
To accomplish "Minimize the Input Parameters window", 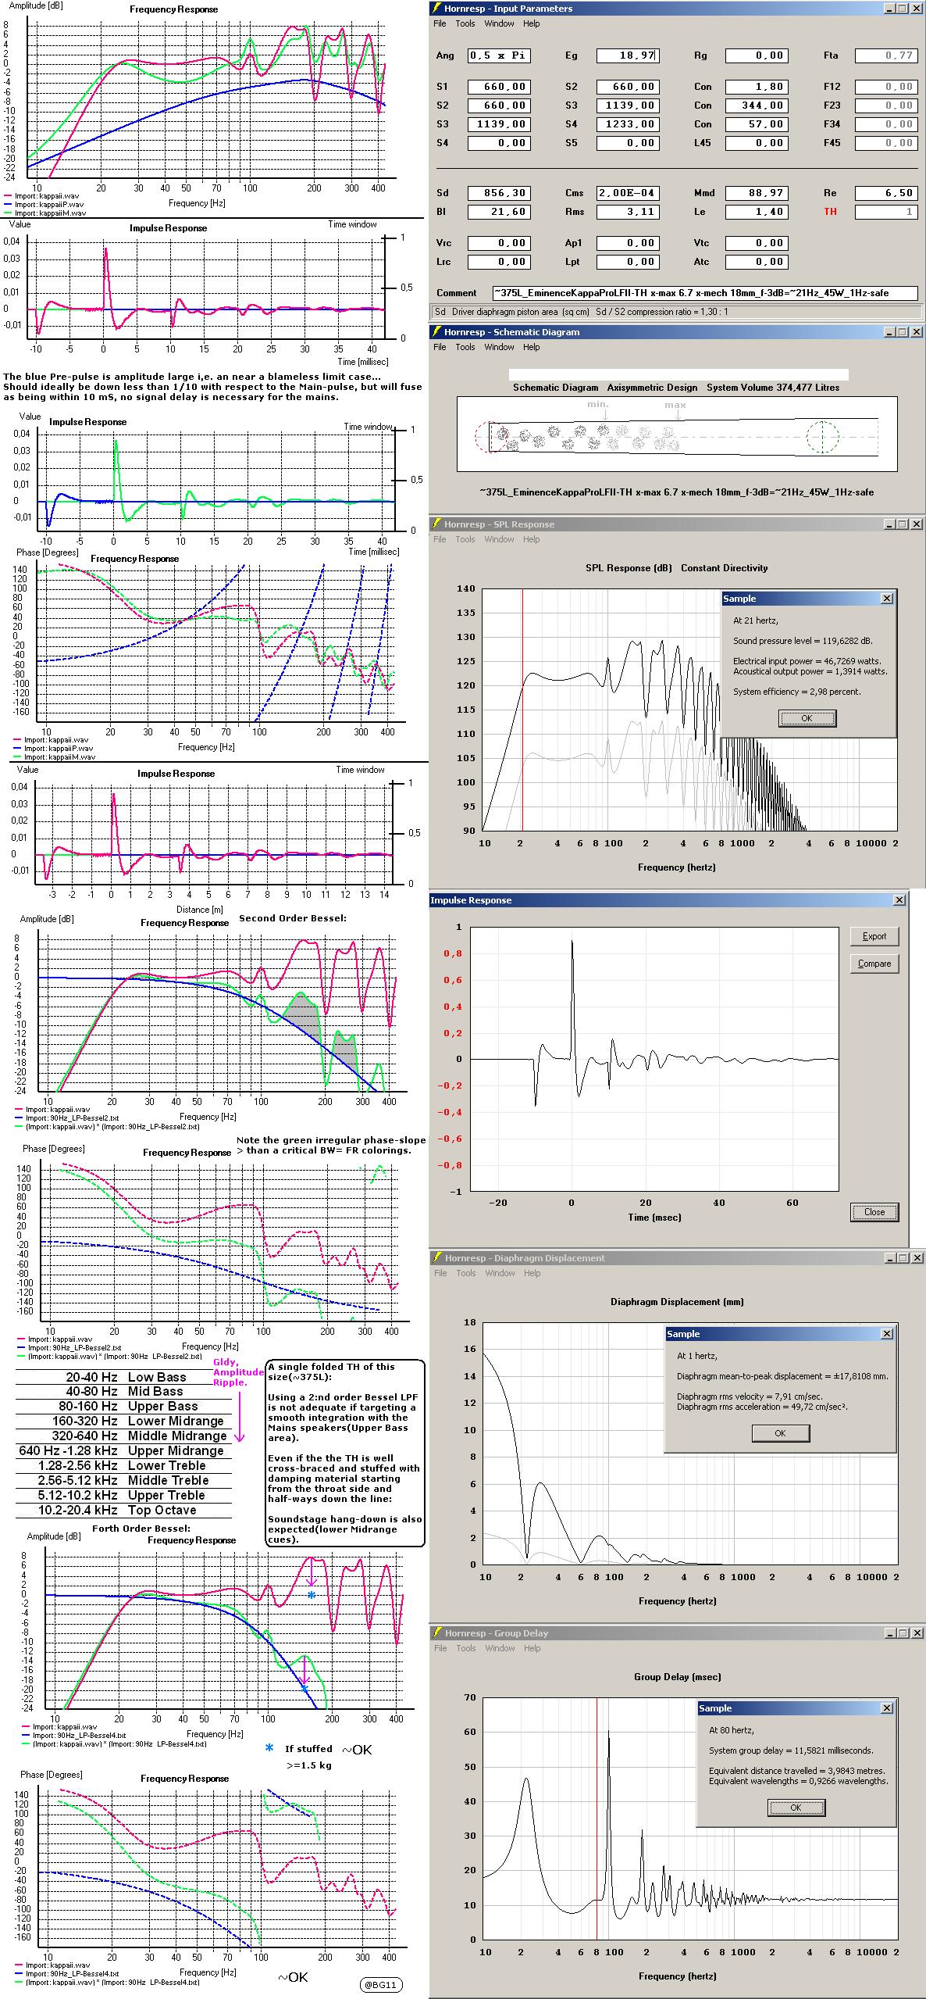I will click(x=889, y=9).
